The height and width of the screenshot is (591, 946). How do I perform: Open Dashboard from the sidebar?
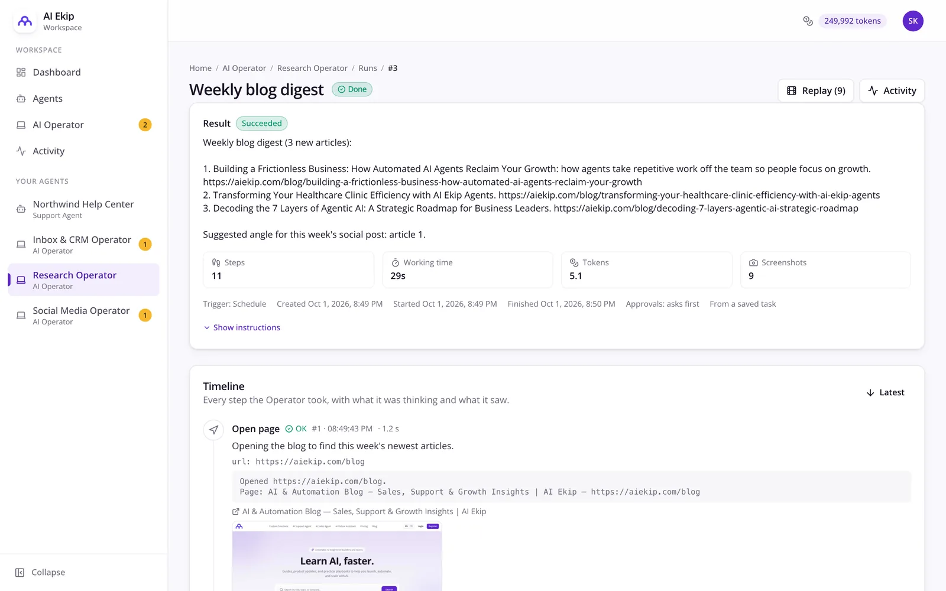pyautogui.click(x=83, y=72)
